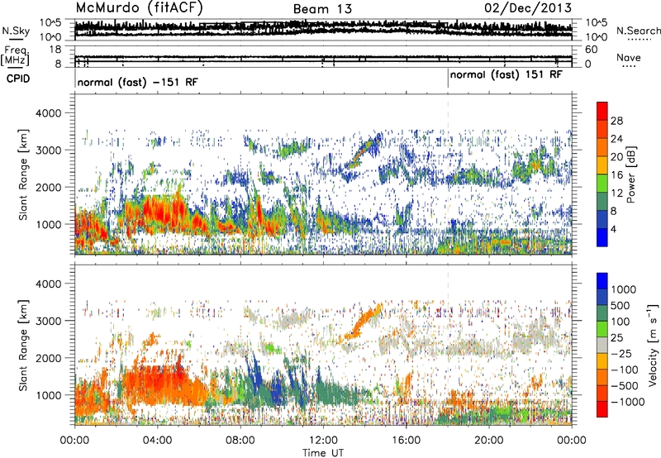Click the "24" label on Power scale
Image resolution: width=661 pixels, height=458 pixels.
[616, 139]
